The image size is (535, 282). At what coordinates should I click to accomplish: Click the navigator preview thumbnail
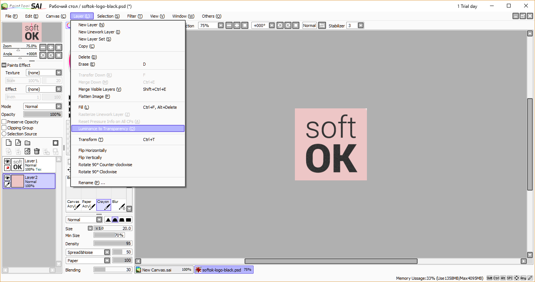tap(32, 32)
